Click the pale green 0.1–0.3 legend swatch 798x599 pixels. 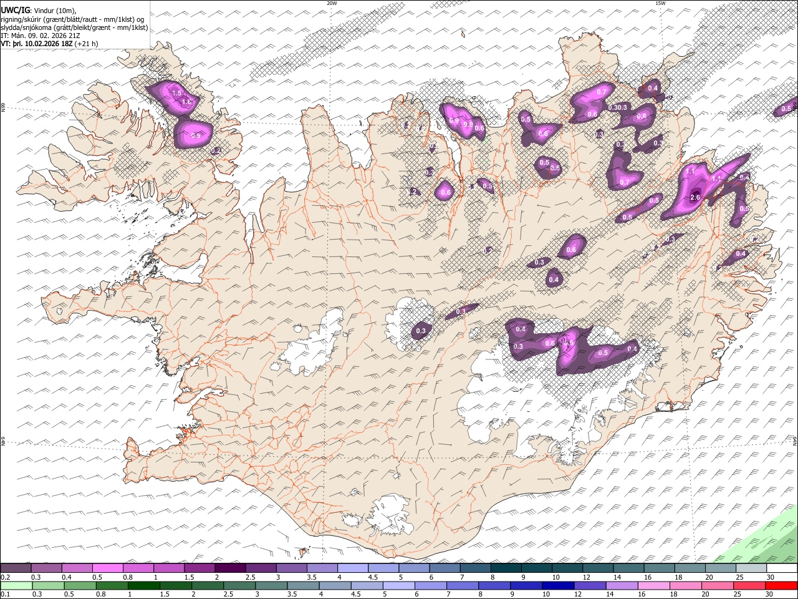coord(16,585)
